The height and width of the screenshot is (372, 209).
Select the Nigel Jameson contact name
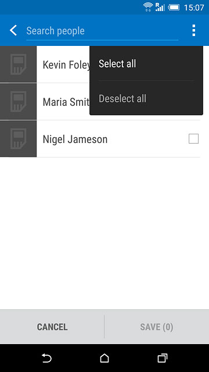[x=75, y=139]
